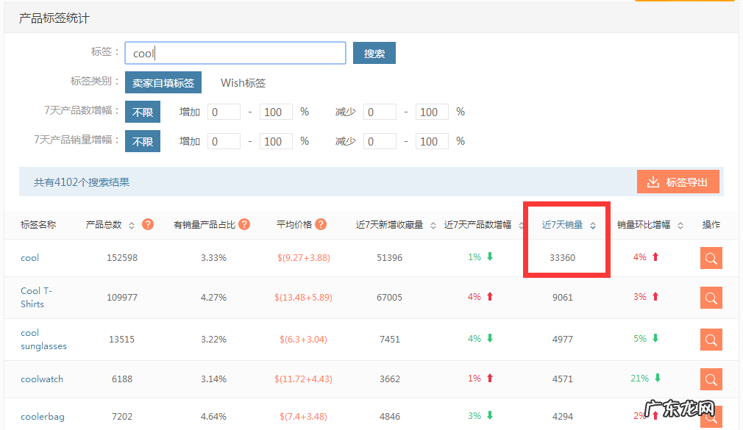Click the magnifier icon for cool sunglasses
743x430 pixels.
[x=710, y=339]
